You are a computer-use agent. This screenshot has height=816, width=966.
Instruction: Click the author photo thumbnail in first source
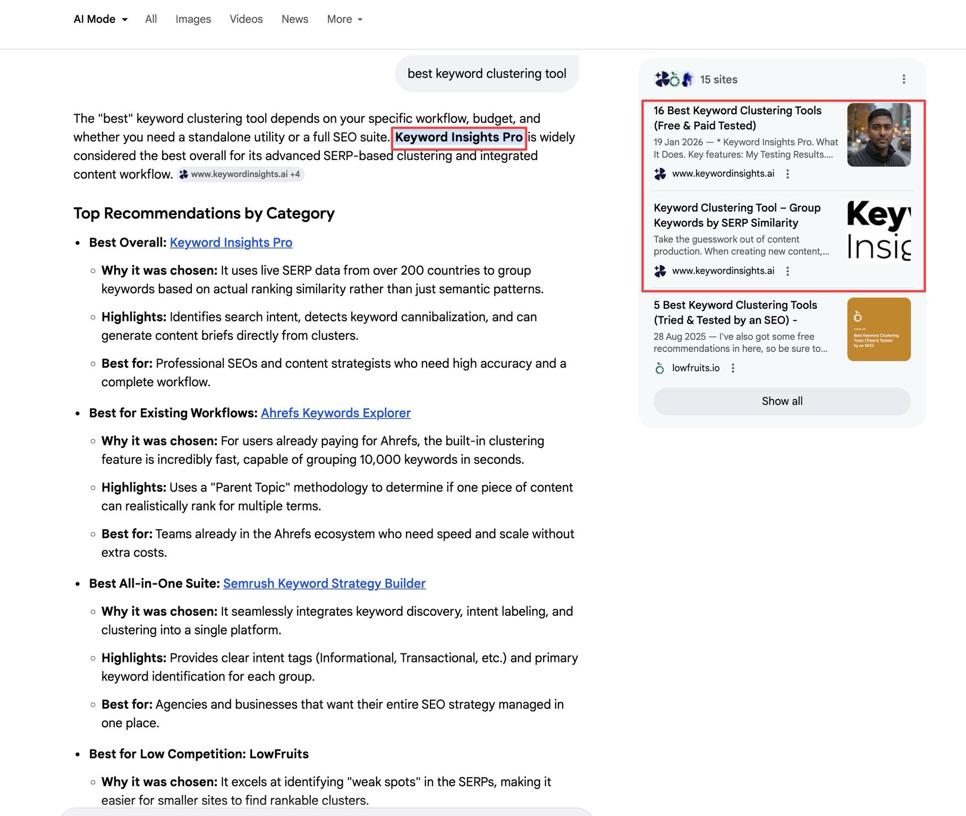[x=878, y=135]
